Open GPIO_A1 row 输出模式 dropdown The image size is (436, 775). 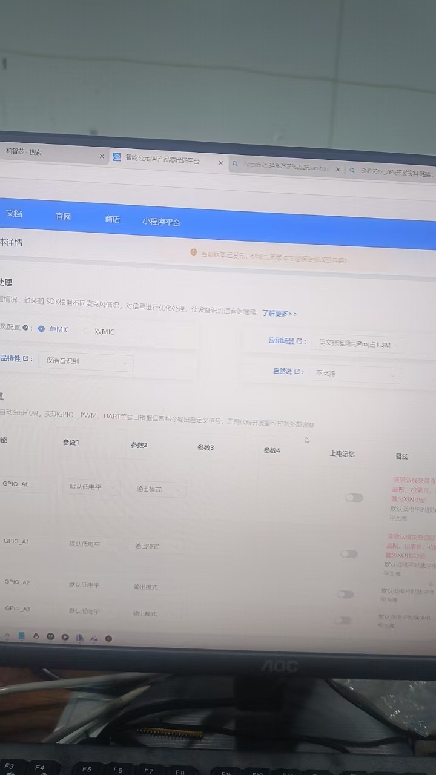click(157, 546)
